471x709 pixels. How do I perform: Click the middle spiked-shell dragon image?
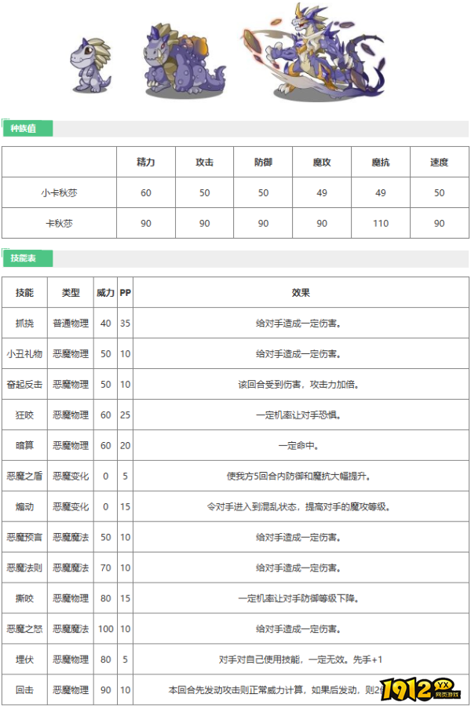click(x=184, y=60)
